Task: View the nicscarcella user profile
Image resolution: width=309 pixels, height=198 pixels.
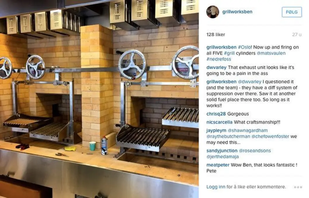Action: pyautogui.click(x=219, y=122)
